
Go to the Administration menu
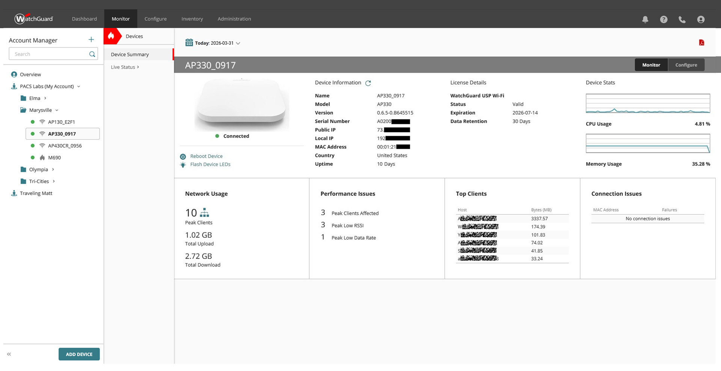(x=234, y=19)
